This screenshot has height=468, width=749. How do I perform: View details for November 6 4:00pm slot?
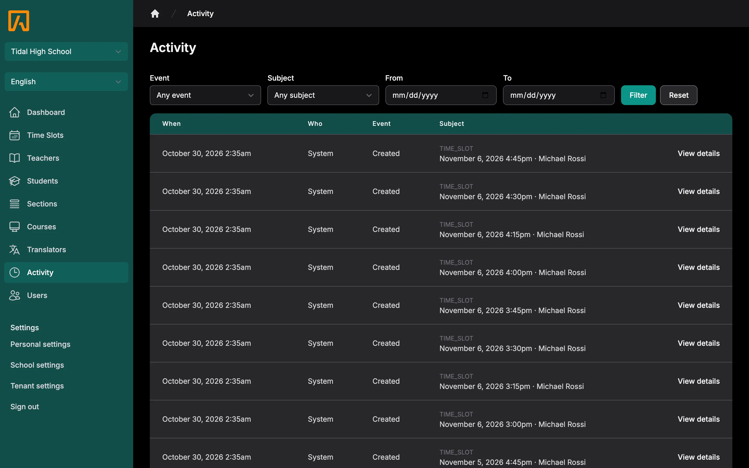pyautogui.click(x=699, y=268)
